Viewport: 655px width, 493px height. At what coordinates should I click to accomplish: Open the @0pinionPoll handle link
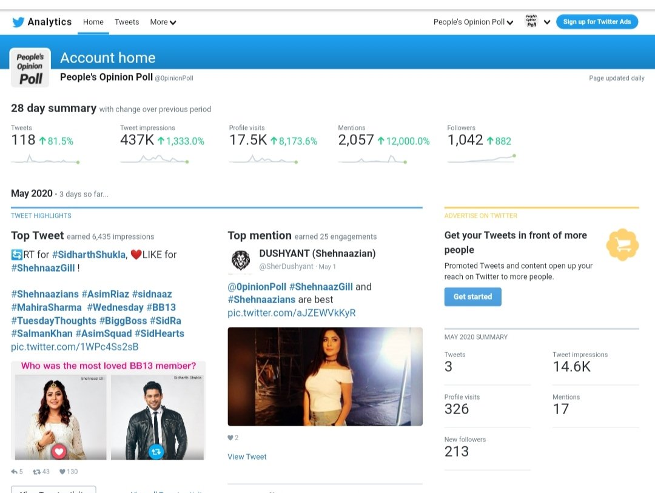pyautogui.click(x=174, y=78)
